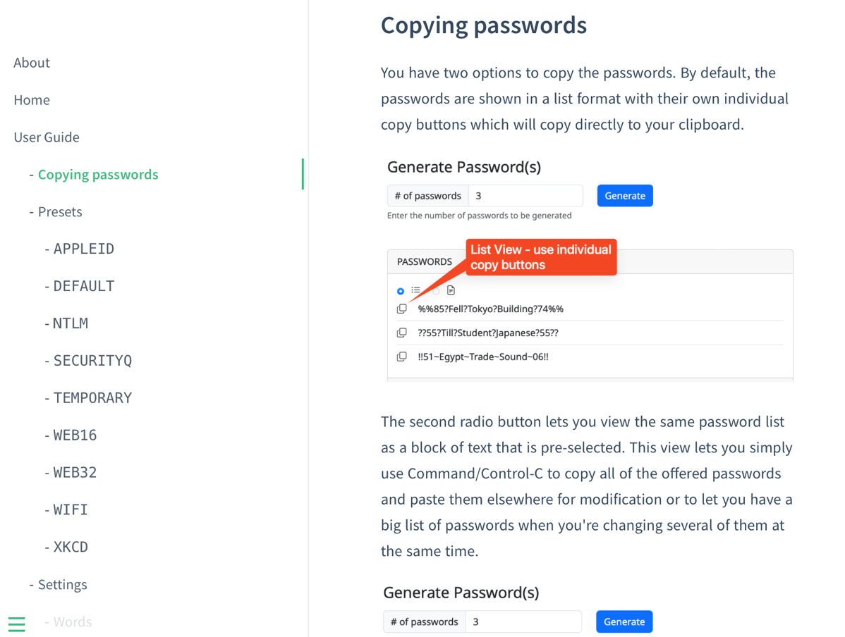Go to Home in the sidebar
Image resolution: width=845 pixels, height=637 pixels.
coord(32,100)
